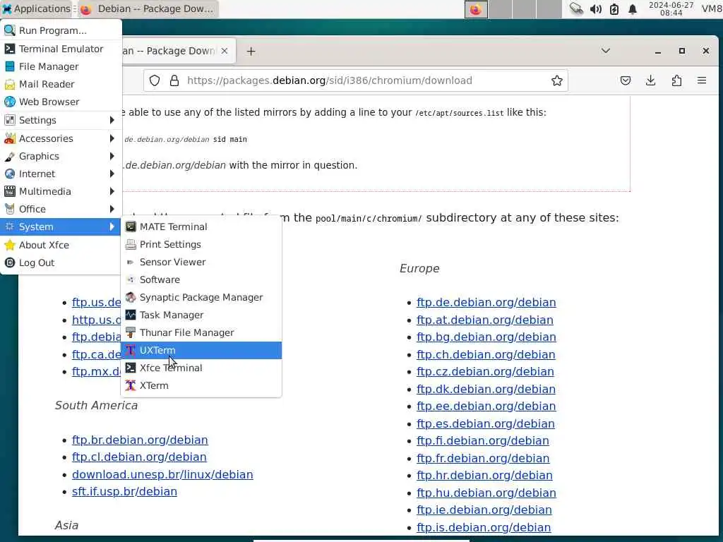Image resolution: width=723 pixels, height=542 pixels.
Task: Click the site security padlock icon
Action: [x=174, y=80]
